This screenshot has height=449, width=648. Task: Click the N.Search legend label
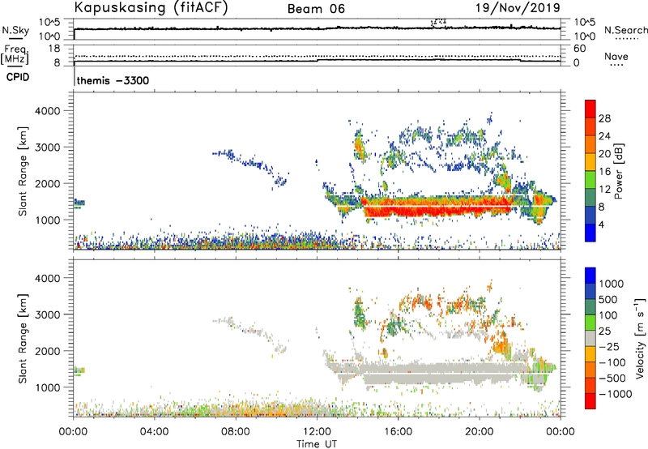[625, 30]
